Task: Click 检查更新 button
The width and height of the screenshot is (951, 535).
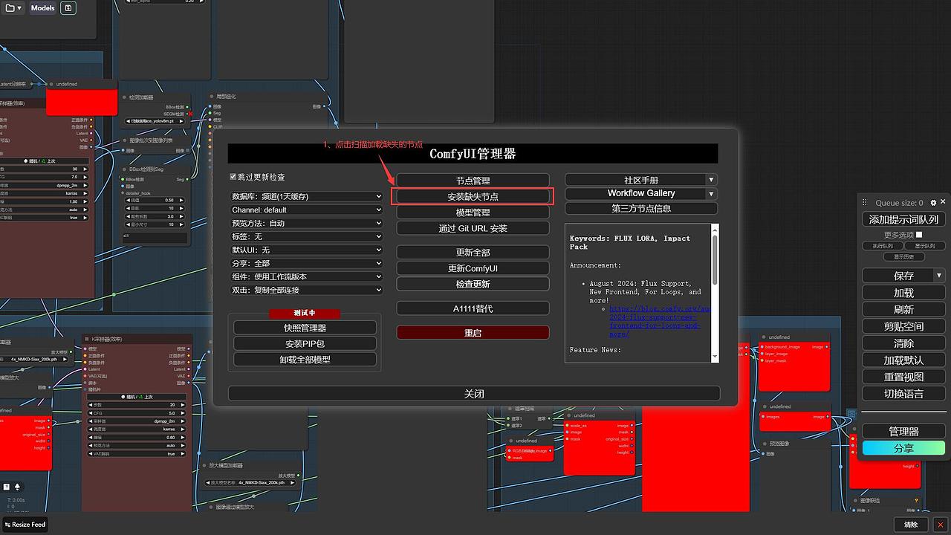Action: pyautogui.click(x=473, y=285)
